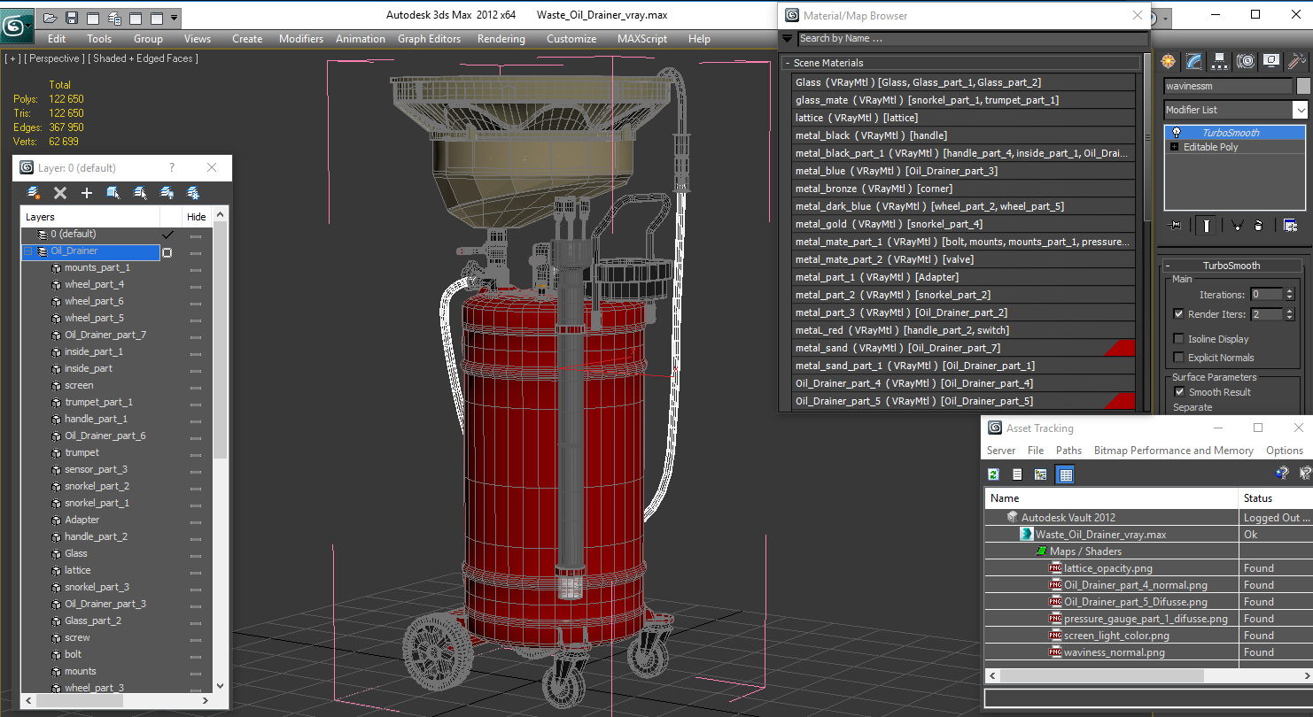The image size is (1313, 717).
Task: Collapse the Scene Materials group
Action: [x=787, y=63]
